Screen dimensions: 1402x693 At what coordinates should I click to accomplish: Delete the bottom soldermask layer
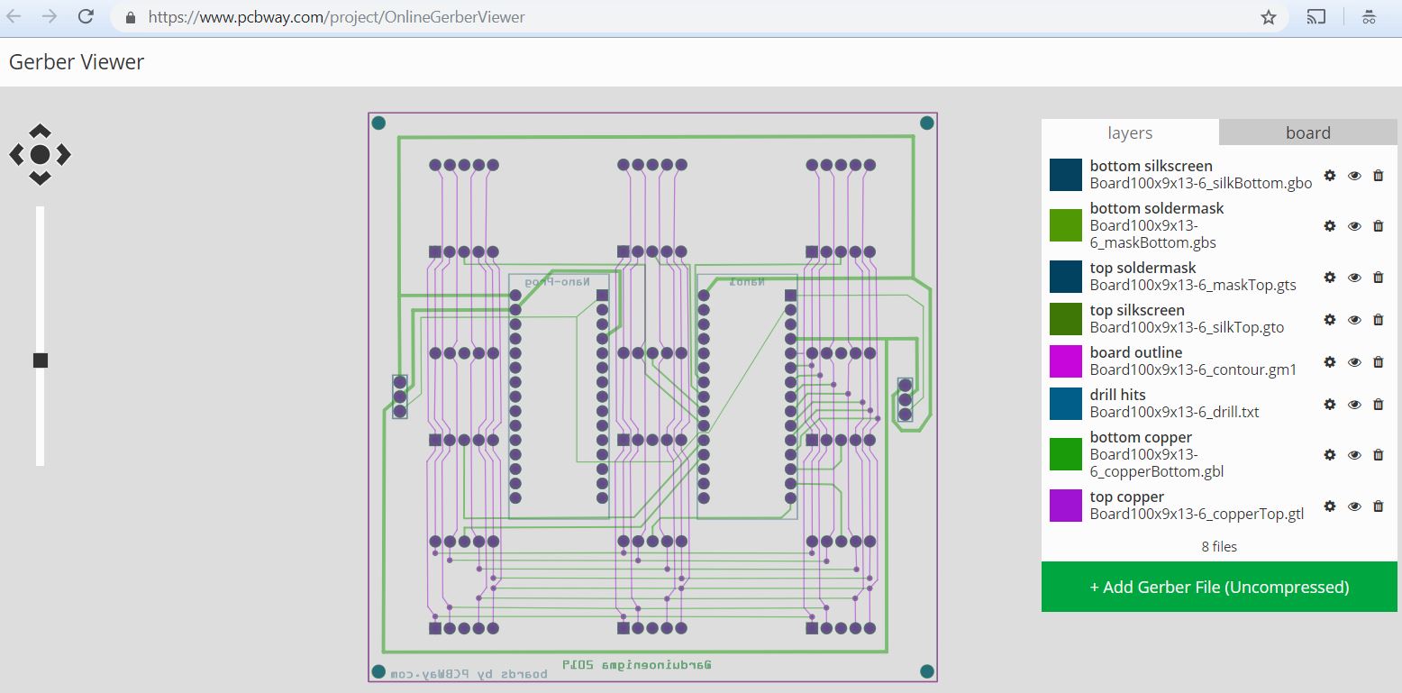pyautogui.click(x=1379, y=225)
